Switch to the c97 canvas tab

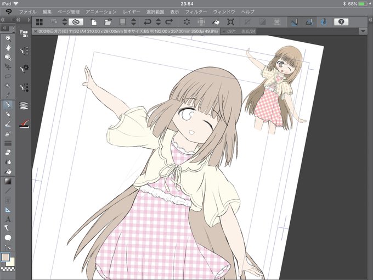(x=238, y=31)
